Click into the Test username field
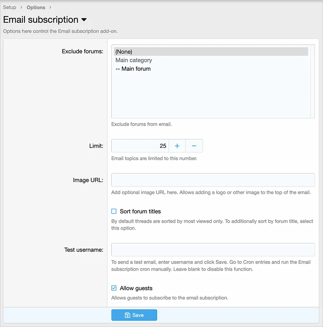Screen dimensions: 323x327 tap(213, 249)
